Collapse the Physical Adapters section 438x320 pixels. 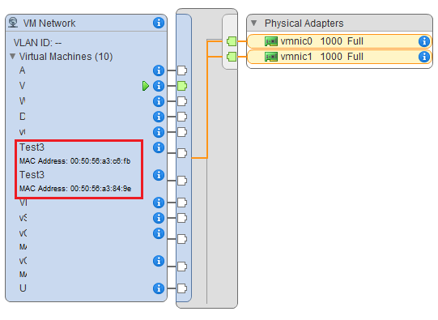pos(253,23)
